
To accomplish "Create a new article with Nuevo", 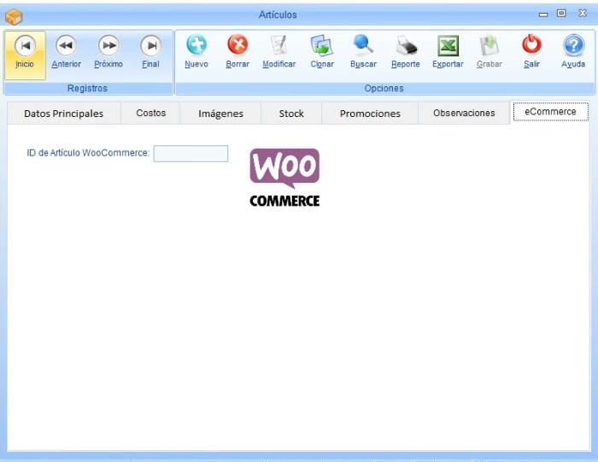I will click(x=196, y=52).
